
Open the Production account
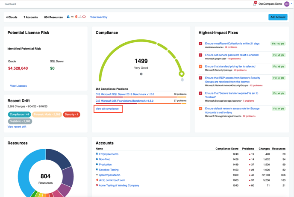click(x=105, y=165)
